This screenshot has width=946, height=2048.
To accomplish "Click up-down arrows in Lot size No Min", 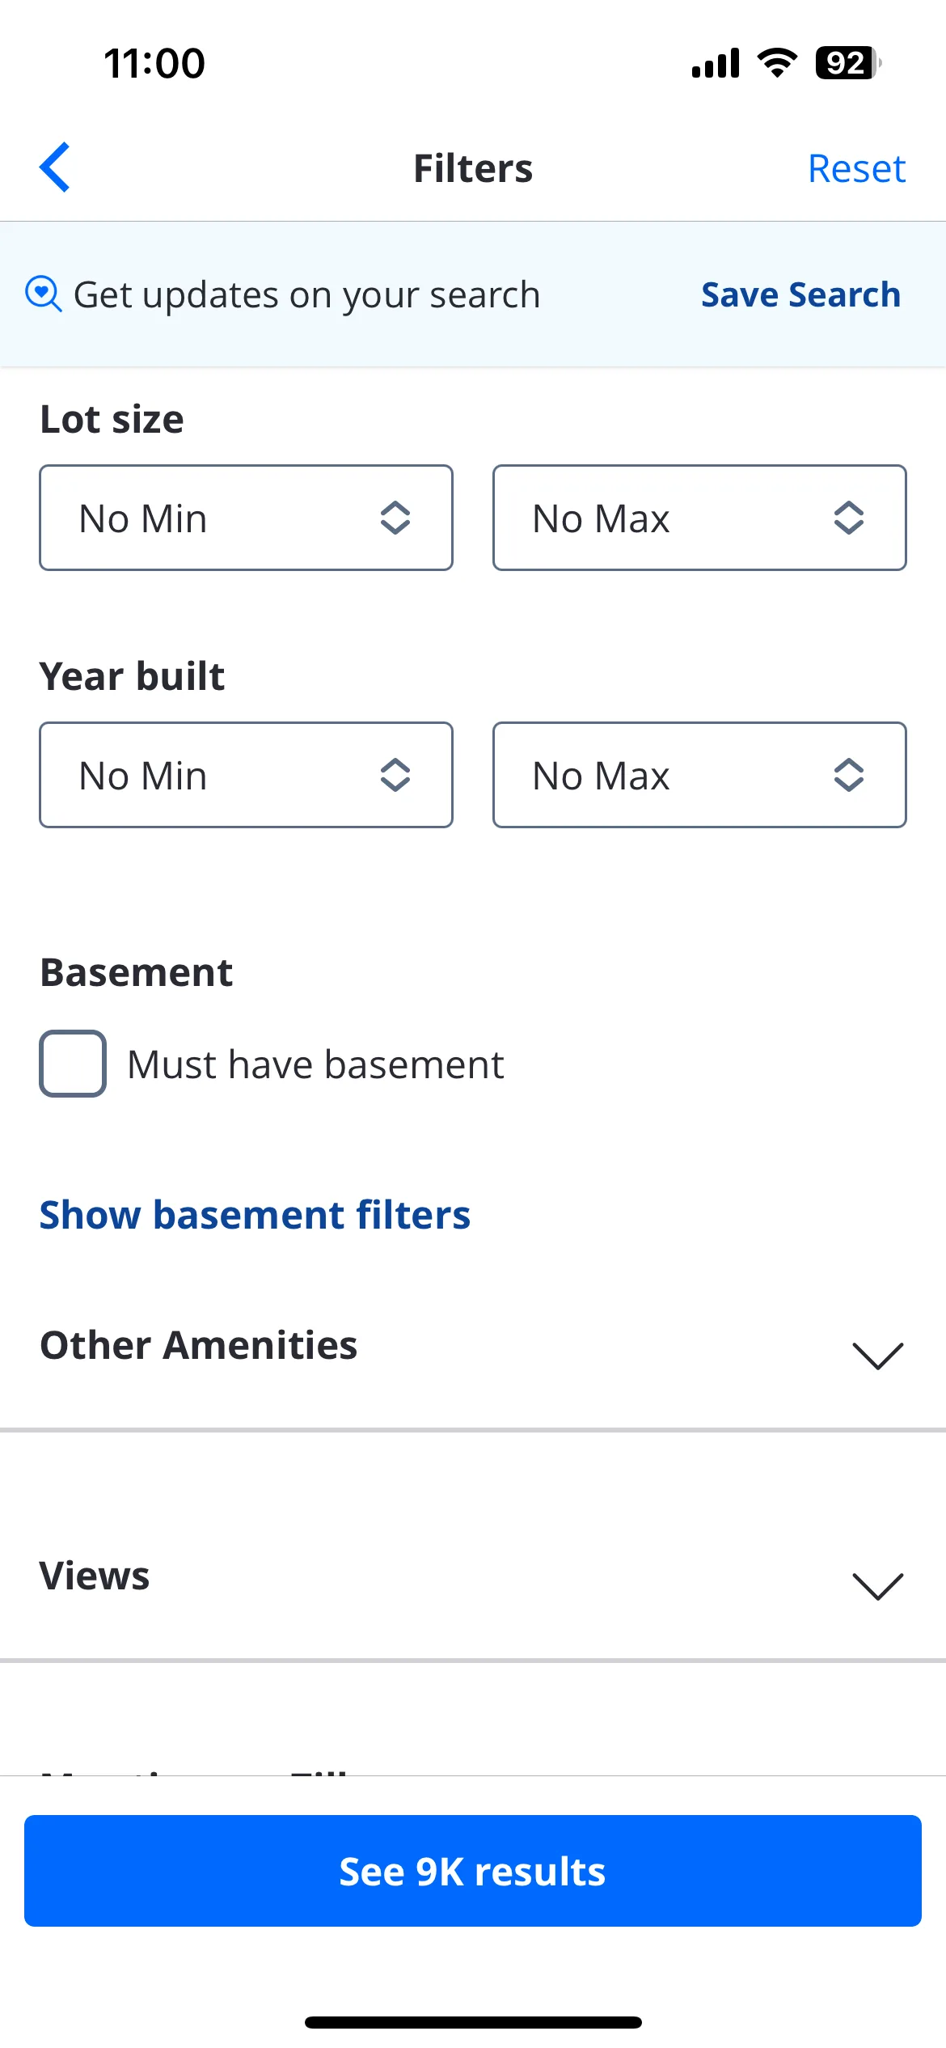I will [x=395, y=518].
